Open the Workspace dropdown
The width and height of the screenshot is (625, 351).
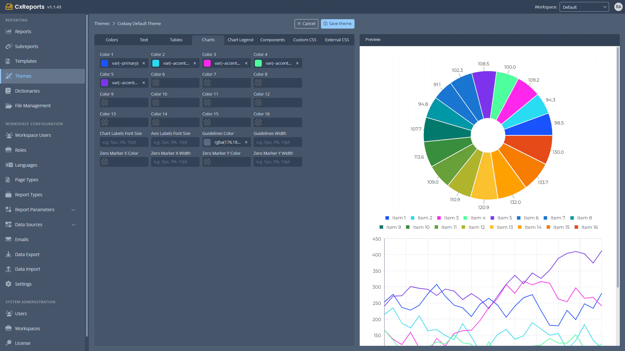click(584, 7)
